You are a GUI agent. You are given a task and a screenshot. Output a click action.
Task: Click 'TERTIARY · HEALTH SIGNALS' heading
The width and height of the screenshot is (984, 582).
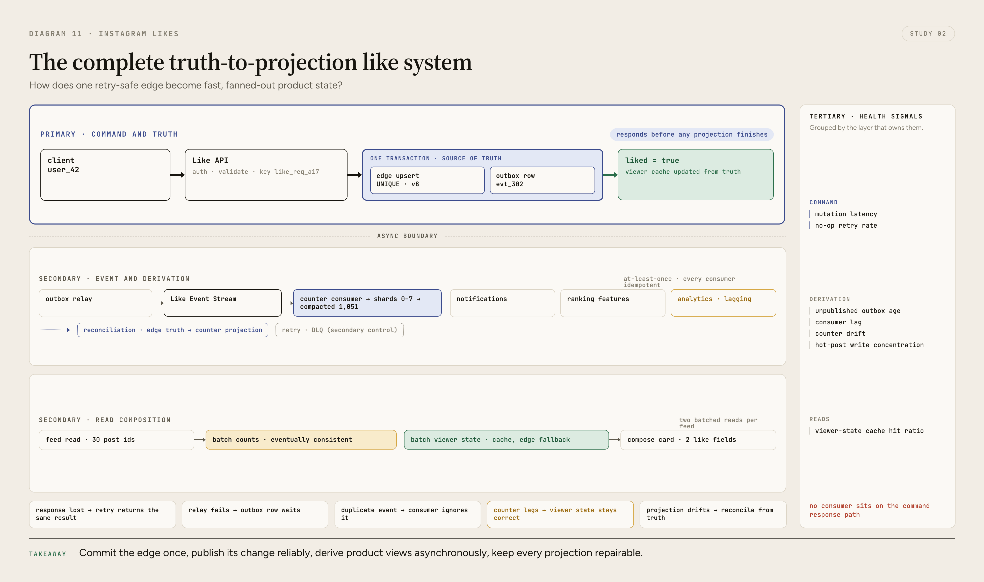(866, 116)
